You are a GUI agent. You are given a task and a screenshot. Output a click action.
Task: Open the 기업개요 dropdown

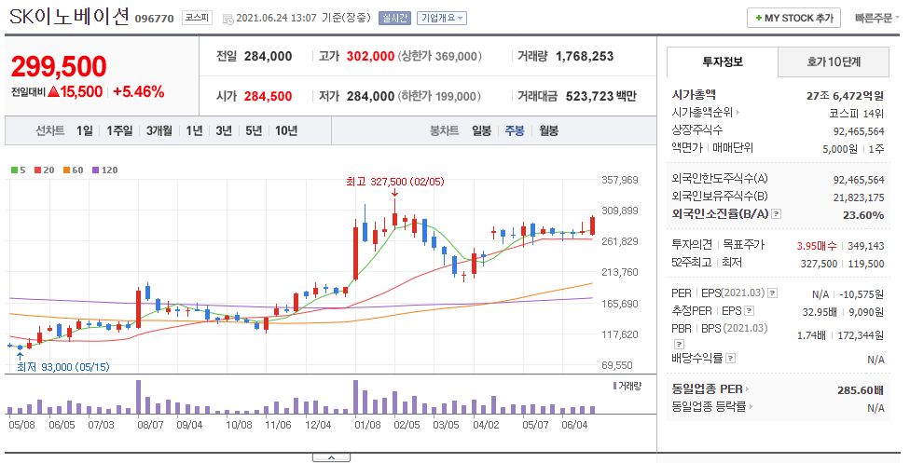point(442,18)
